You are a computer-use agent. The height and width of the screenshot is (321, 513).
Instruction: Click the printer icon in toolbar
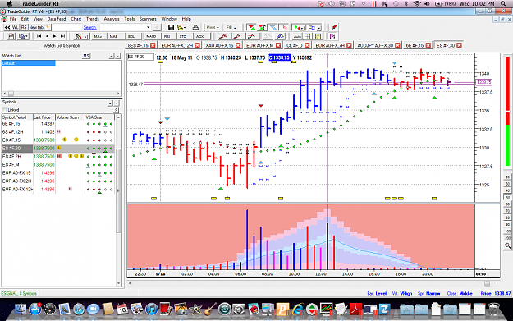(x=195, y=27)
